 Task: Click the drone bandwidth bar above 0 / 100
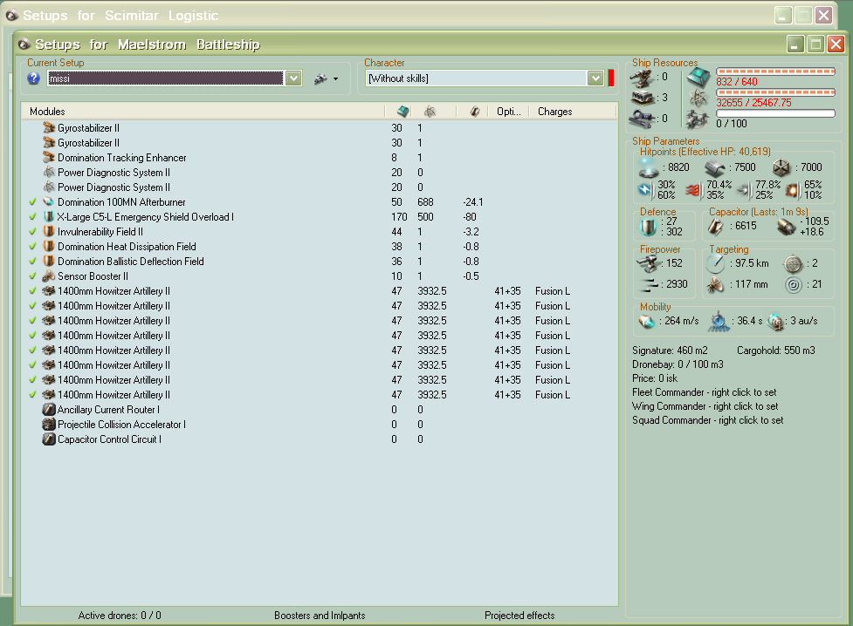(x=775, y=113)
